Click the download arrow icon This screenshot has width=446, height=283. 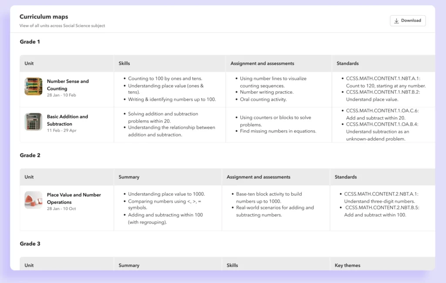click(x=396, y=20)
